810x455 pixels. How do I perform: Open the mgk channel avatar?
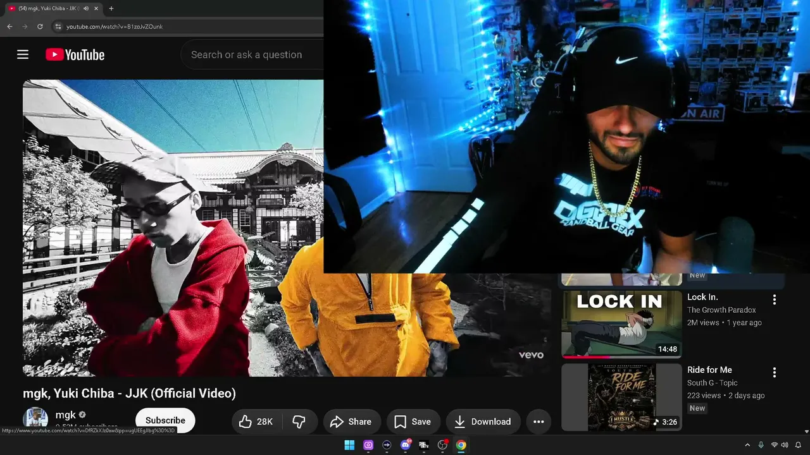pos(35,418)
